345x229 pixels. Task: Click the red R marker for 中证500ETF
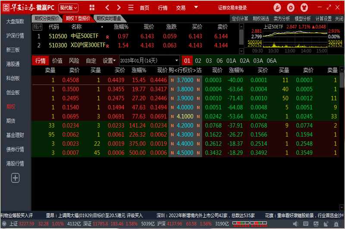point(107,37)
